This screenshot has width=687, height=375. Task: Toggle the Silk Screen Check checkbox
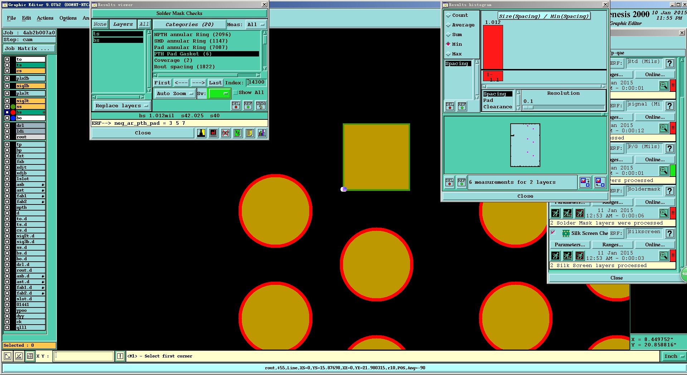[553, 233]
